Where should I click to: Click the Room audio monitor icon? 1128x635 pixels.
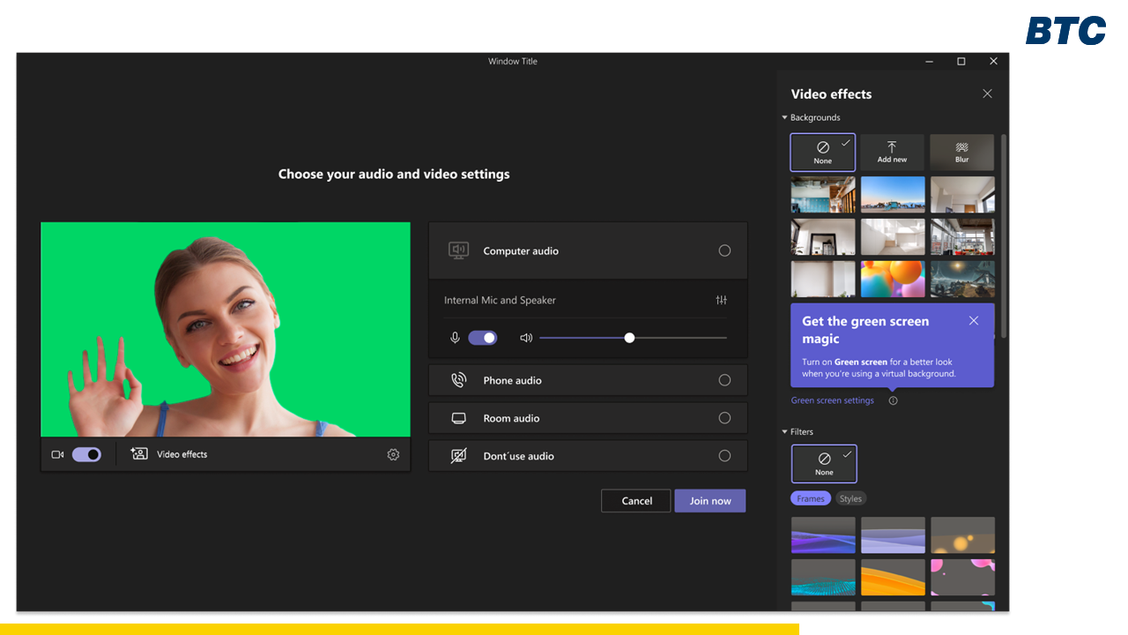coord(458,418)
